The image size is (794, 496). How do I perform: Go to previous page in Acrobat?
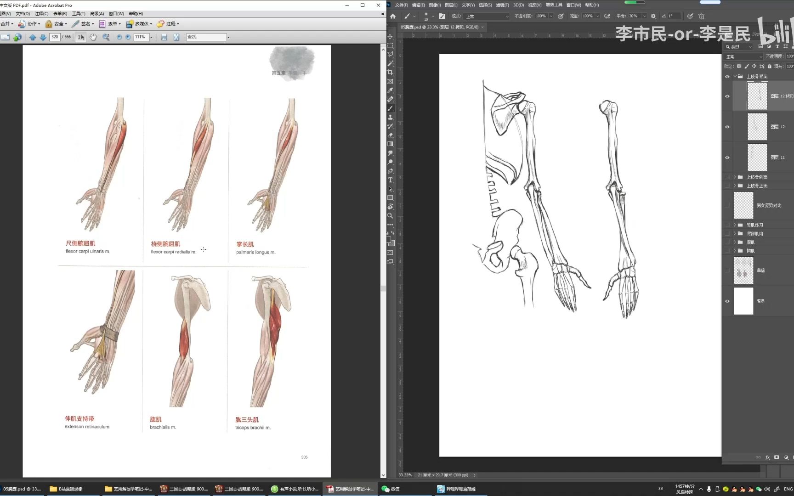click(x=33, y=37)
